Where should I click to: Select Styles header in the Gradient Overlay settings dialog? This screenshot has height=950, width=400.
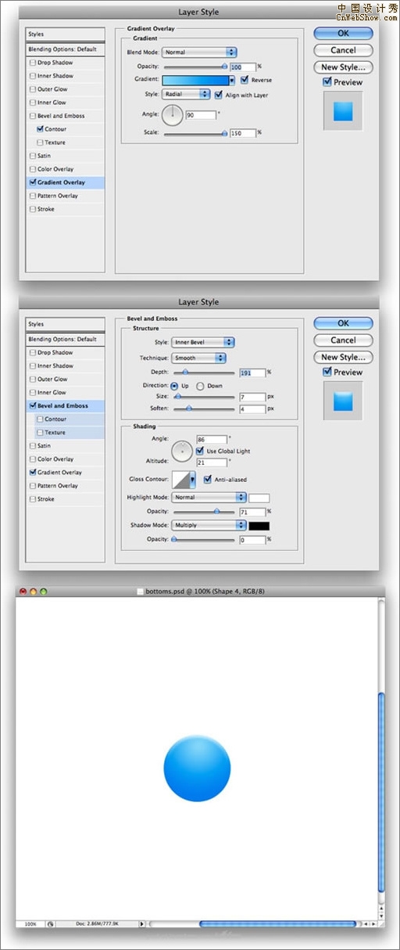click(65, 34)
